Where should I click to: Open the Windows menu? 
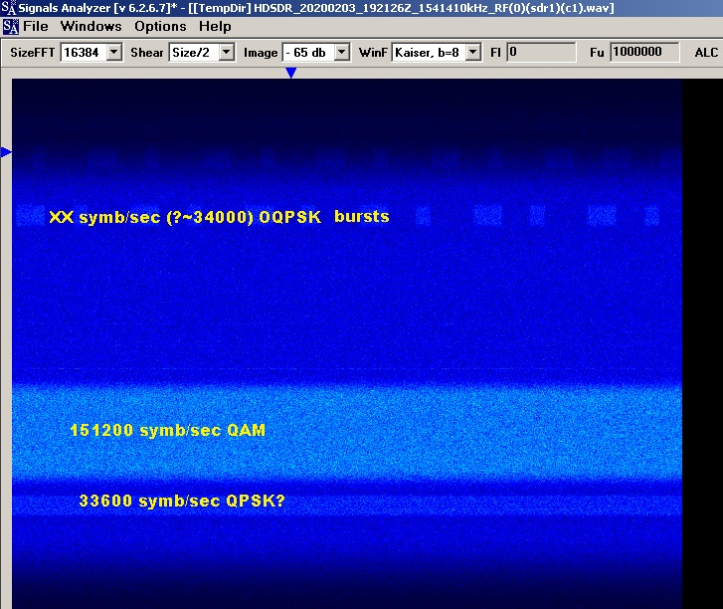click(90, 26)
